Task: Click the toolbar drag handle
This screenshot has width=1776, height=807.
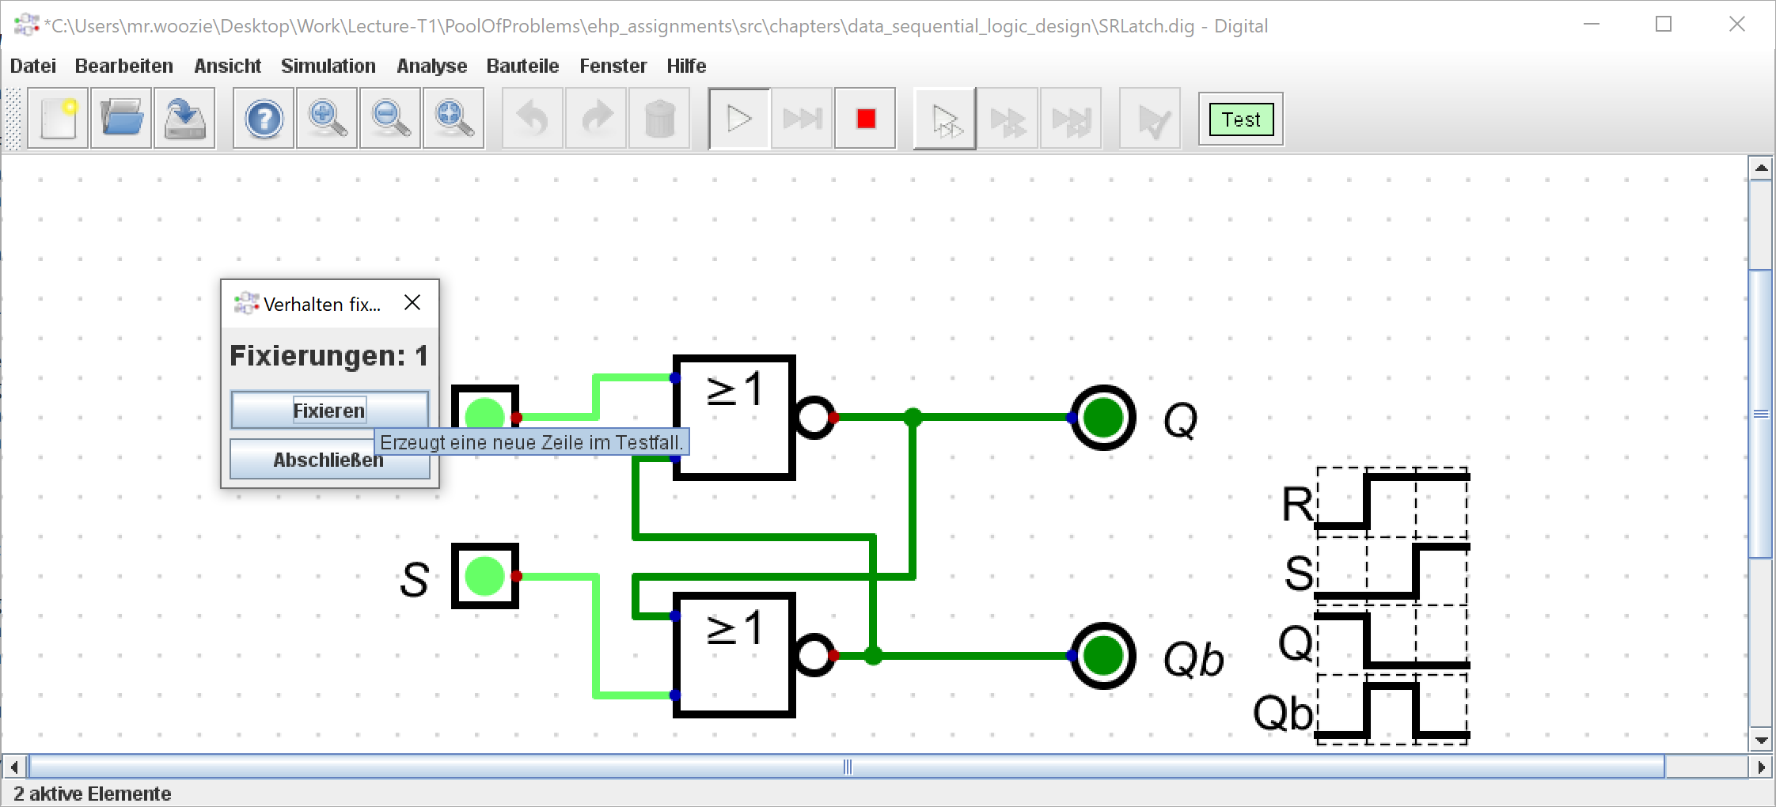Action: point(13,119)
